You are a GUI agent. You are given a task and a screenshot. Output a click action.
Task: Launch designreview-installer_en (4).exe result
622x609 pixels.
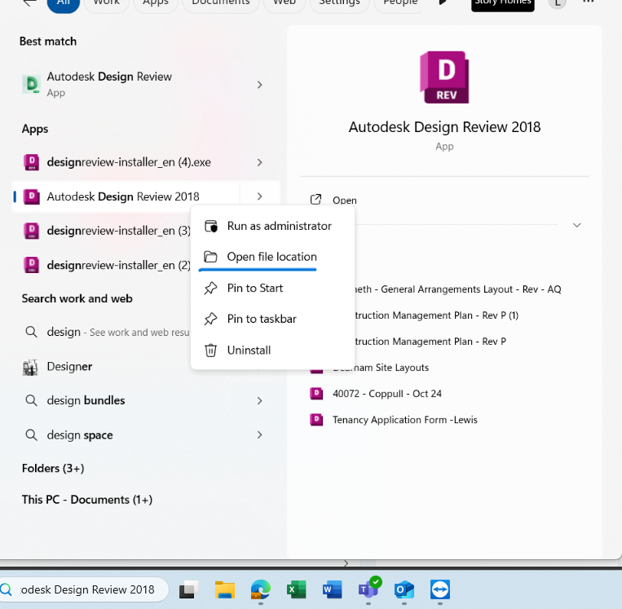129,162
